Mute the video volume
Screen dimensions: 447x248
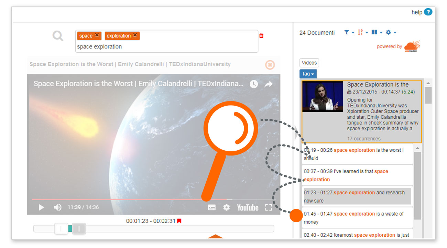tap(57, 207)
